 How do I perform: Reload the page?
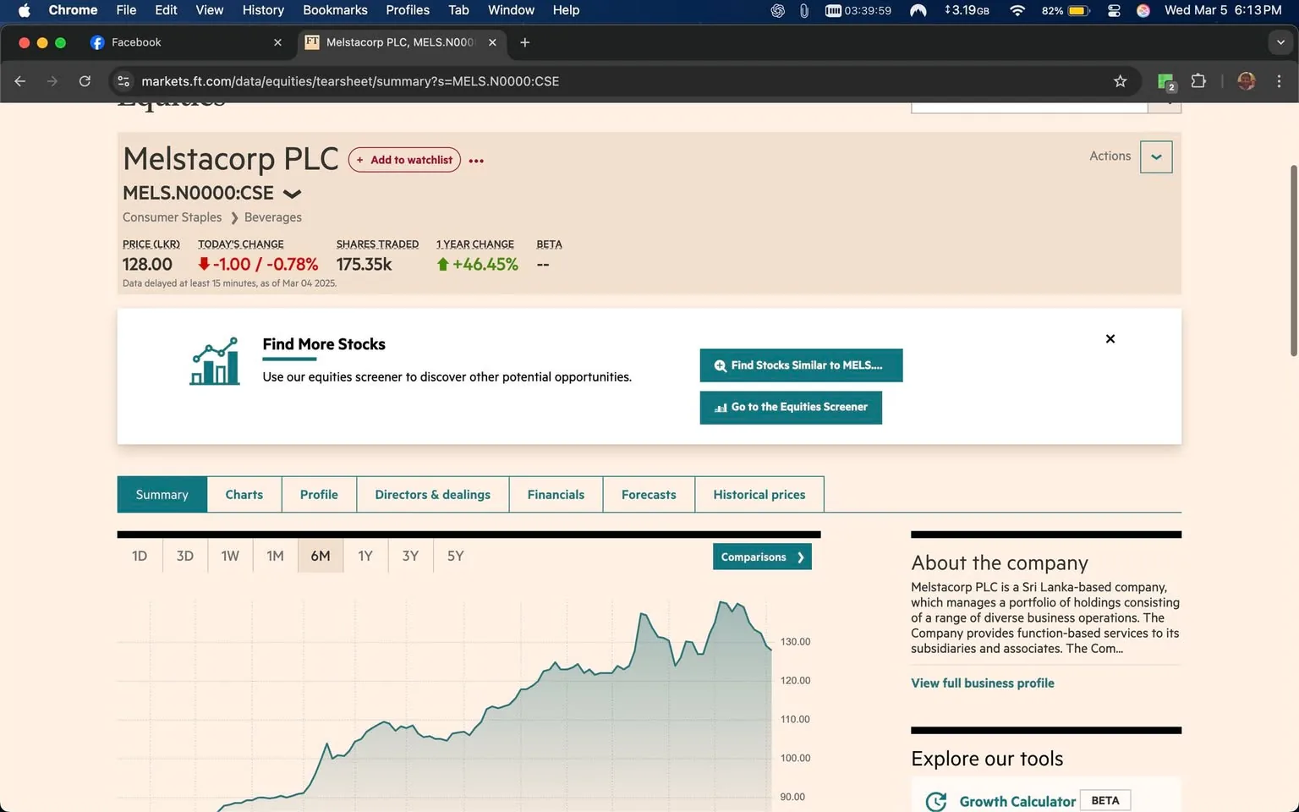point(85,81)
